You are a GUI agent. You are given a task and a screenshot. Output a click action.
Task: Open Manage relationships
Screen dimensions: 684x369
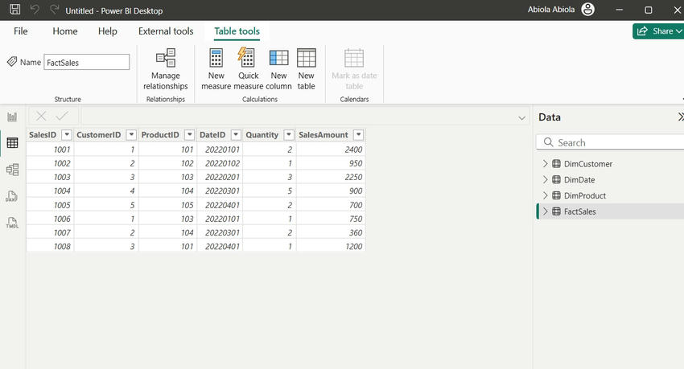165,69
